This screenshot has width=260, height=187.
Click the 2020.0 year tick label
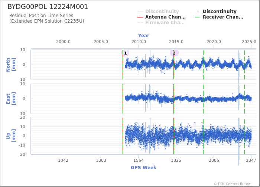click(x=214, y=42)
